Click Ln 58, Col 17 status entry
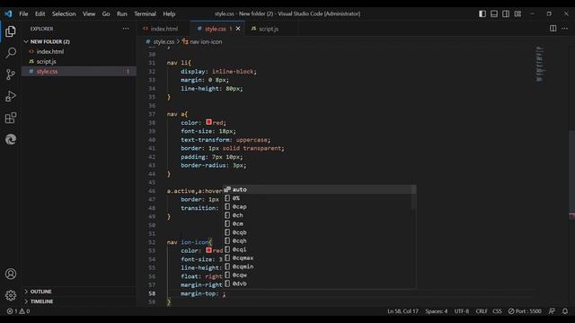The image size is (575, 323). (x=402, y=311)
